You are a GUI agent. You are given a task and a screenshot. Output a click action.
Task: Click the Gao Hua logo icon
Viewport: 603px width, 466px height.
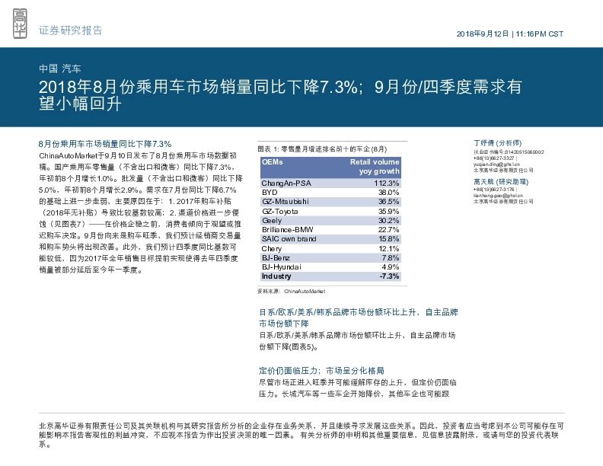click(x=20, y=24)
